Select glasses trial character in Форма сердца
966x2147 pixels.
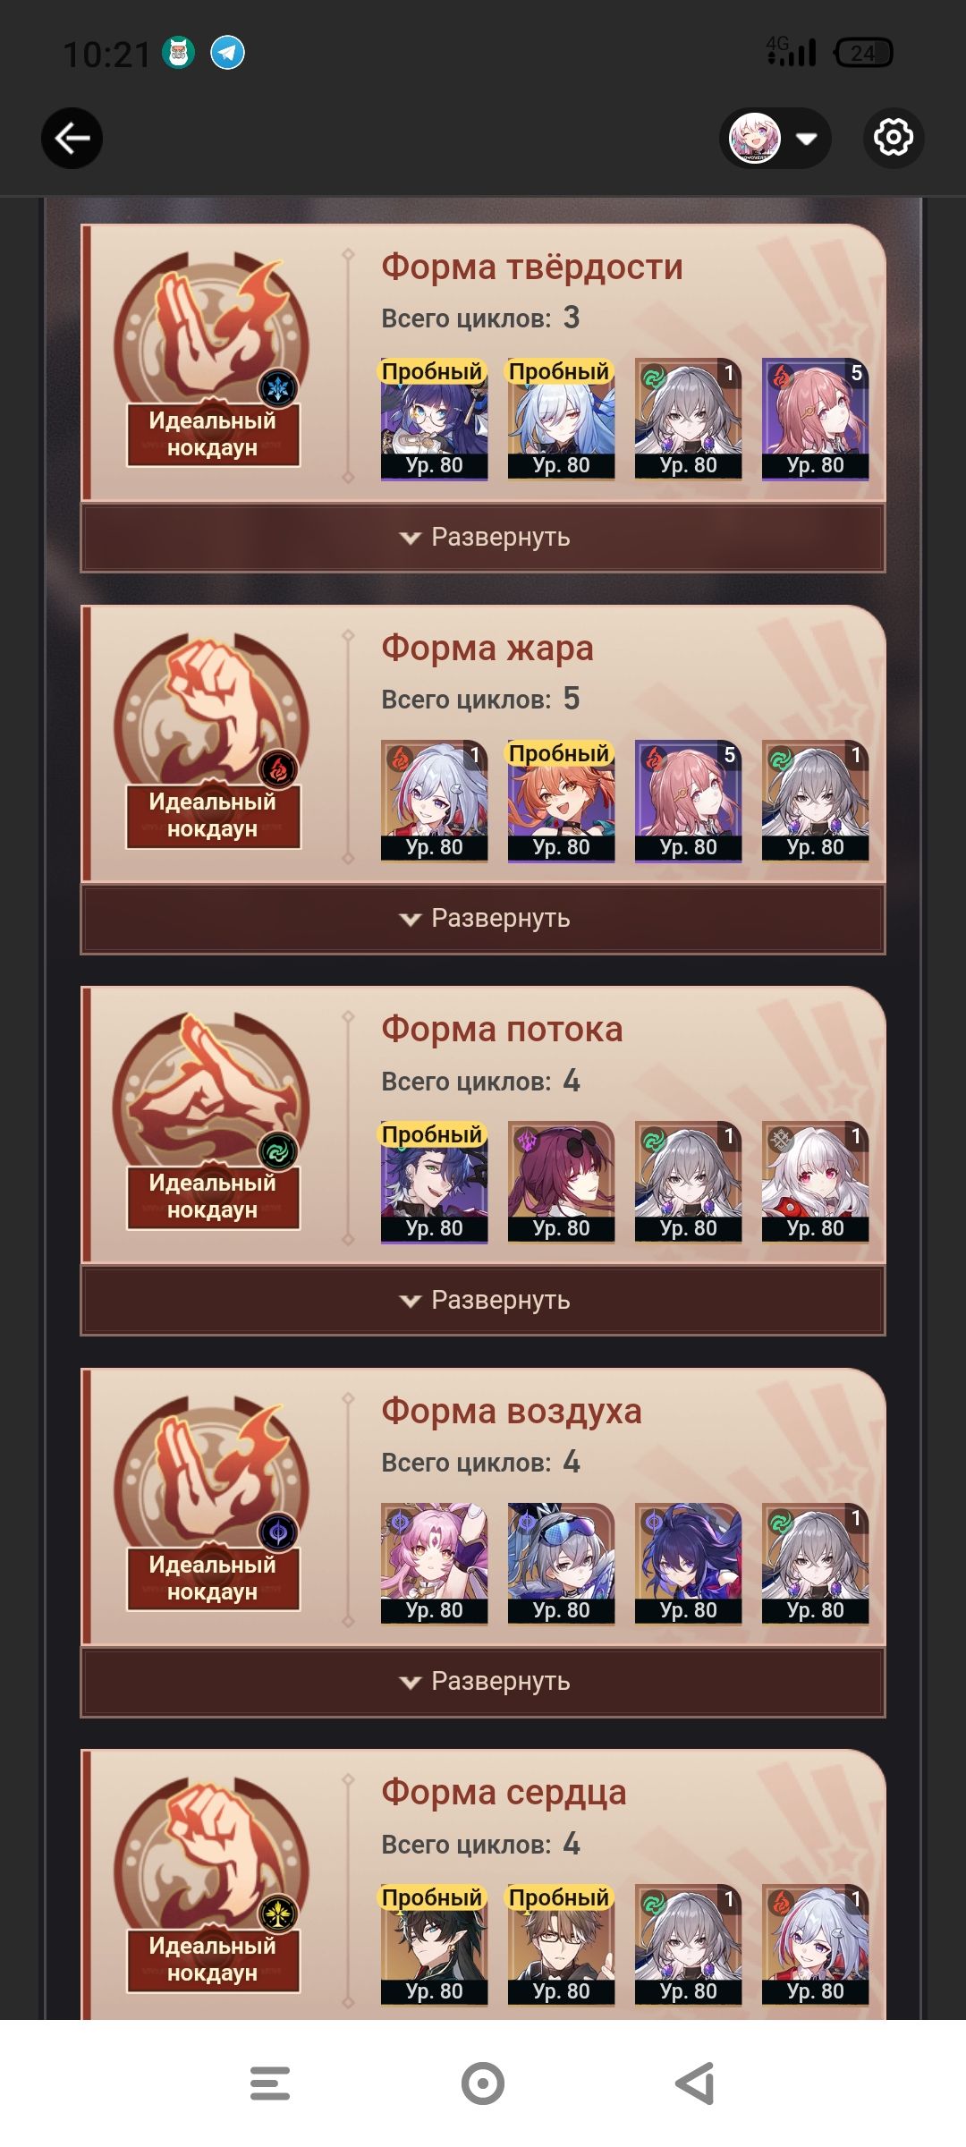coord(562,1945)
